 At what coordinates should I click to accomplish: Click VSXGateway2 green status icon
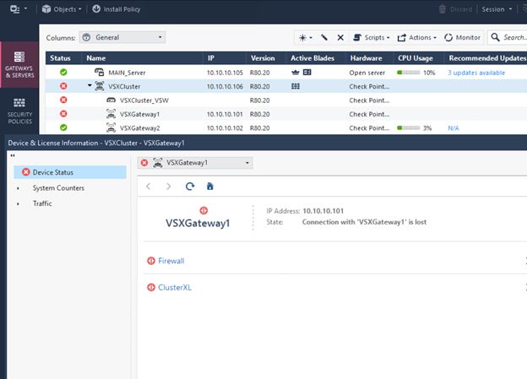tap(63, 127)
